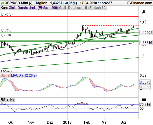Click the Apr axis label
The width and height of the screenshot is (153, 125).
pos(124,122)
